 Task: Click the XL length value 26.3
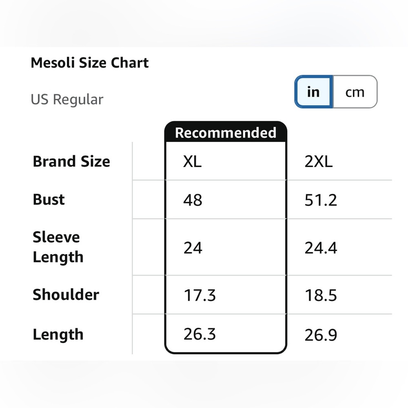[x=200, y=334]
